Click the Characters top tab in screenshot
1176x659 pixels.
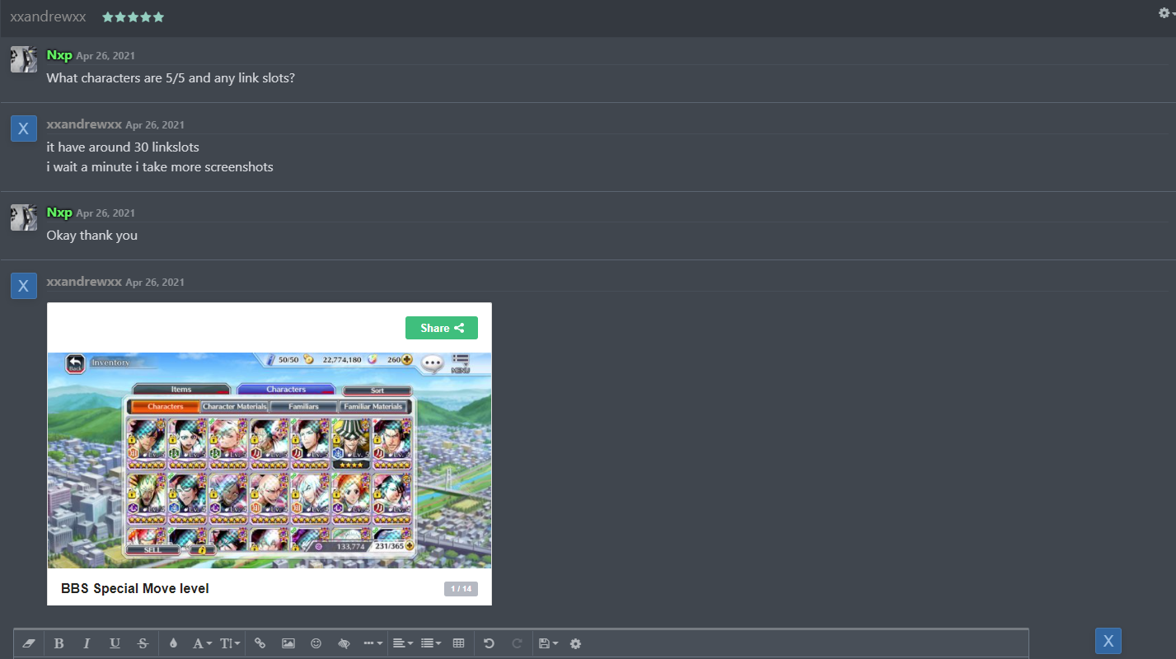click(286, 390)
